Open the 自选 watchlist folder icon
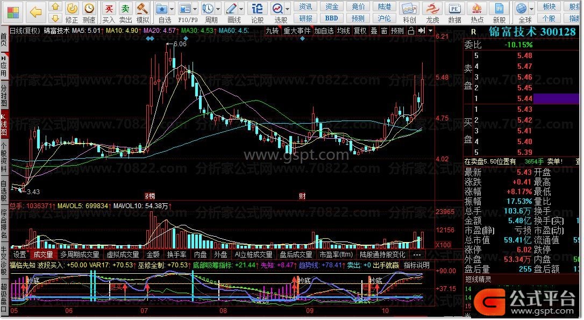Viewport: 584px width, 320px height. pyautogui.click(x=162, y=9)
